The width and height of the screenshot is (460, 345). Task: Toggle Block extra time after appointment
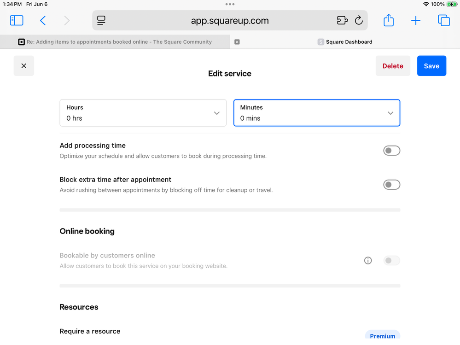[391, 185]
